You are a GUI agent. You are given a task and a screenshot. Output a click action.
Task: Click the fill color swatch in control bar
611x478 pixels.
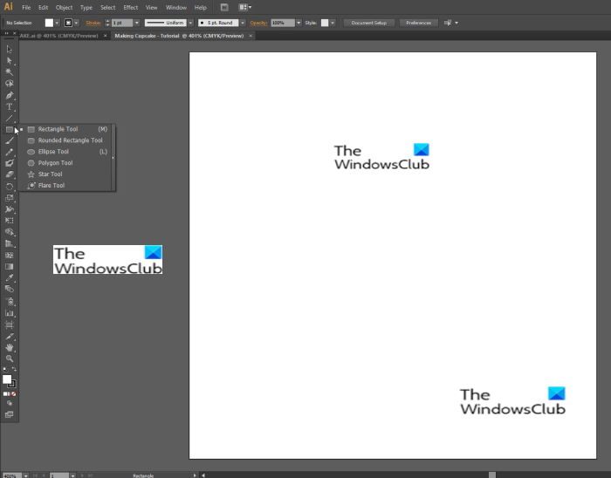(49, 23)
